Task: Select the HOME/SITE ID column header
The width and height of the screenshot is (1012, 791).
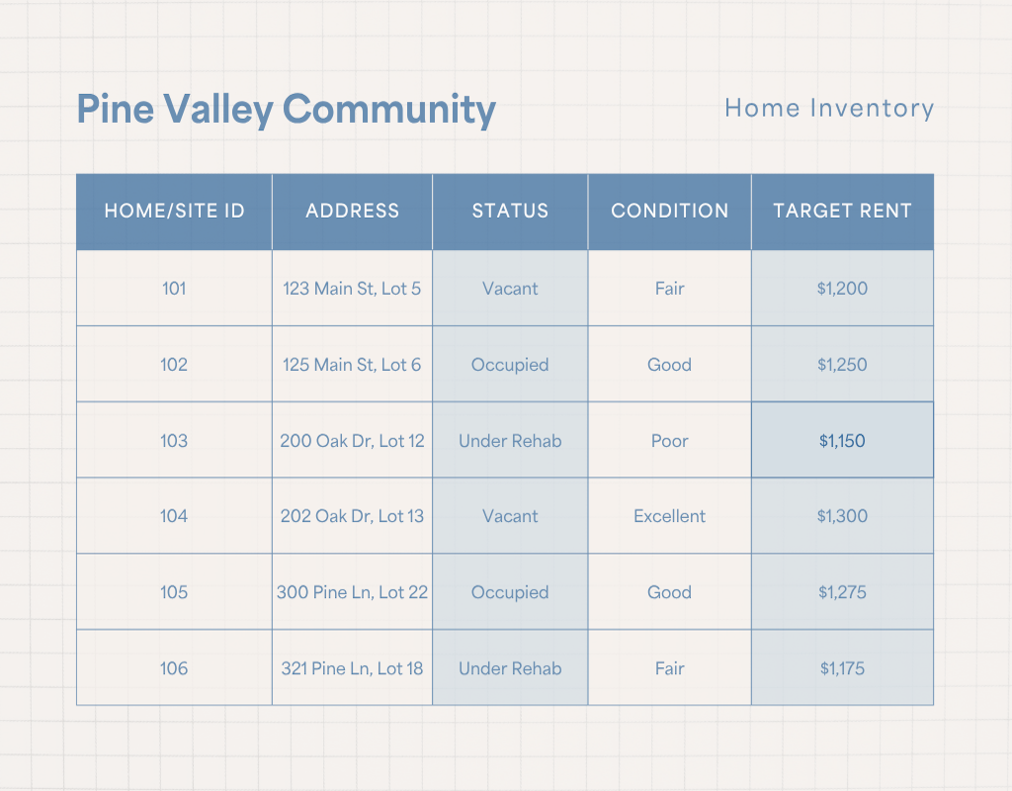Action: tap(174, 212)
